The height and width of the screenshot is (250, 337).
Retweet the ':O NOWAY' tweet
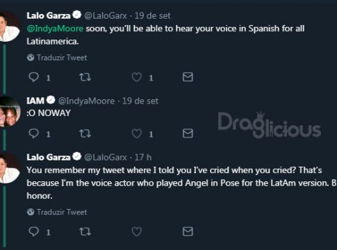coord(85,133)
